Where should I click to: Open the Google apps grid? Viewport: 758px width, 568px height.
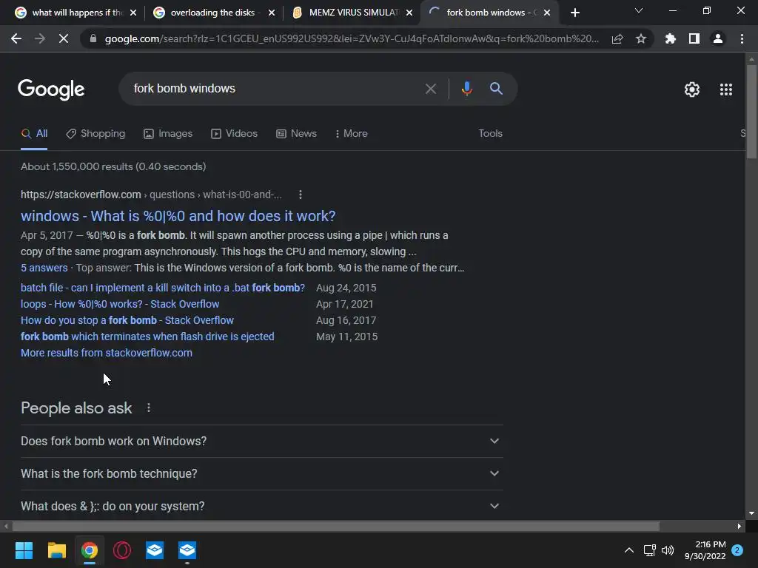coord(725,89)
